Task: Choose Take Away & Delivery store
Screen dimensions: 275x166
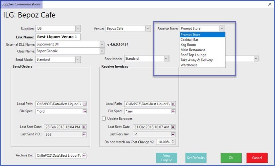Action: 203,60
